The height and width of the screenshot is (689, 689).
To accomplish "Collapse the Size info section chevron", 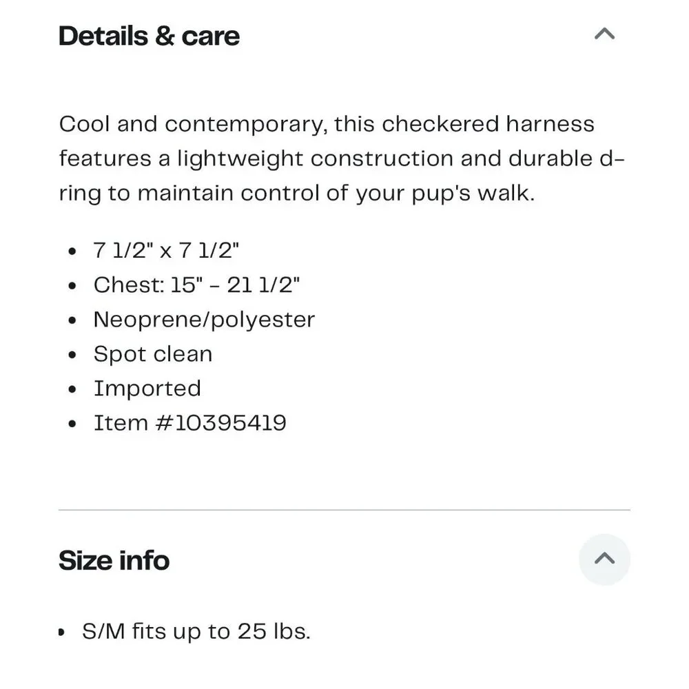I will [604, 559].
